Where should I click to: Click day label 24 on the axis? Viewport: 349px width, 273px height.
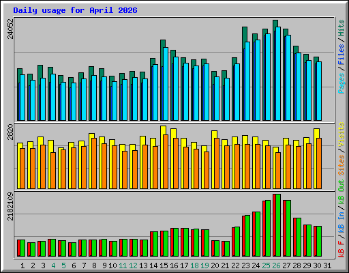tap(256, 265)
